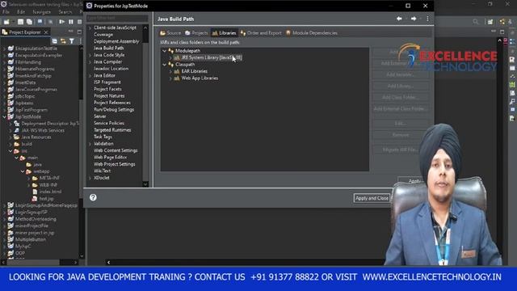Collapse the JspTestMode project
Viewport: 517px width, 291px height.
pos(4,116)
